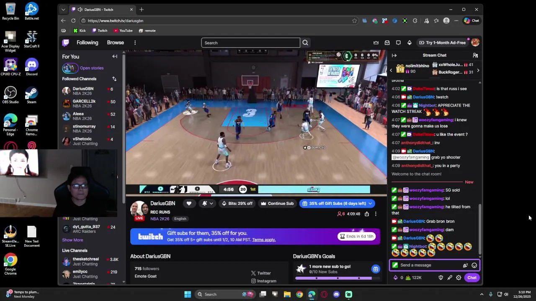This screenshot has width=536, height=301.
Task: Expand Show More followed channels
Action: coord(72,240)
